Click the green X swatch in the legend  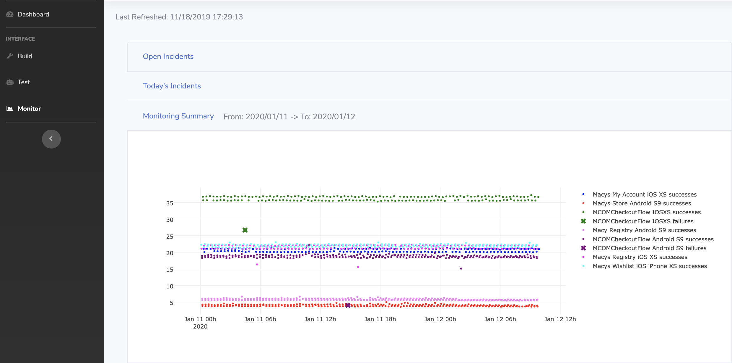point(583,221)
